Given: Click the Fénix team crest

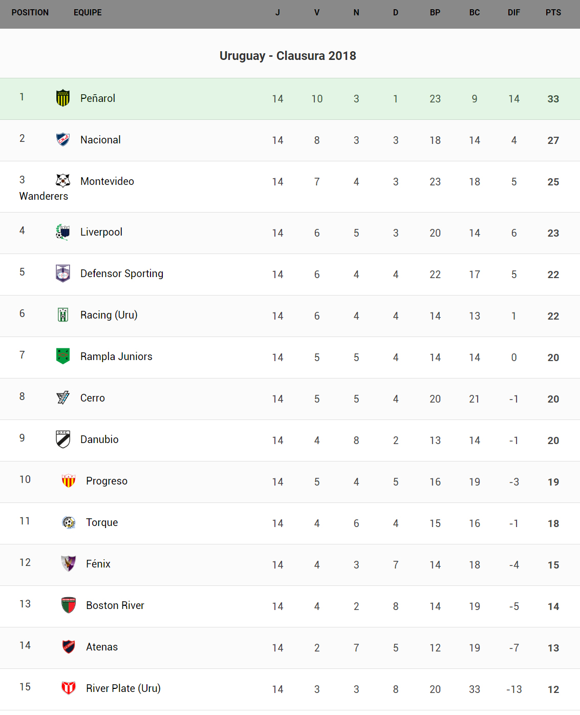Looking at the screenshot, I should pyautogui.click(x=69, y=563).
